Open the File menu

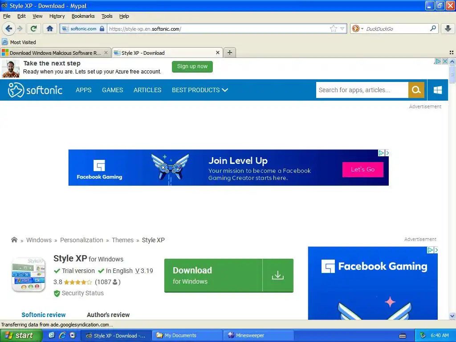coord(7,16)
